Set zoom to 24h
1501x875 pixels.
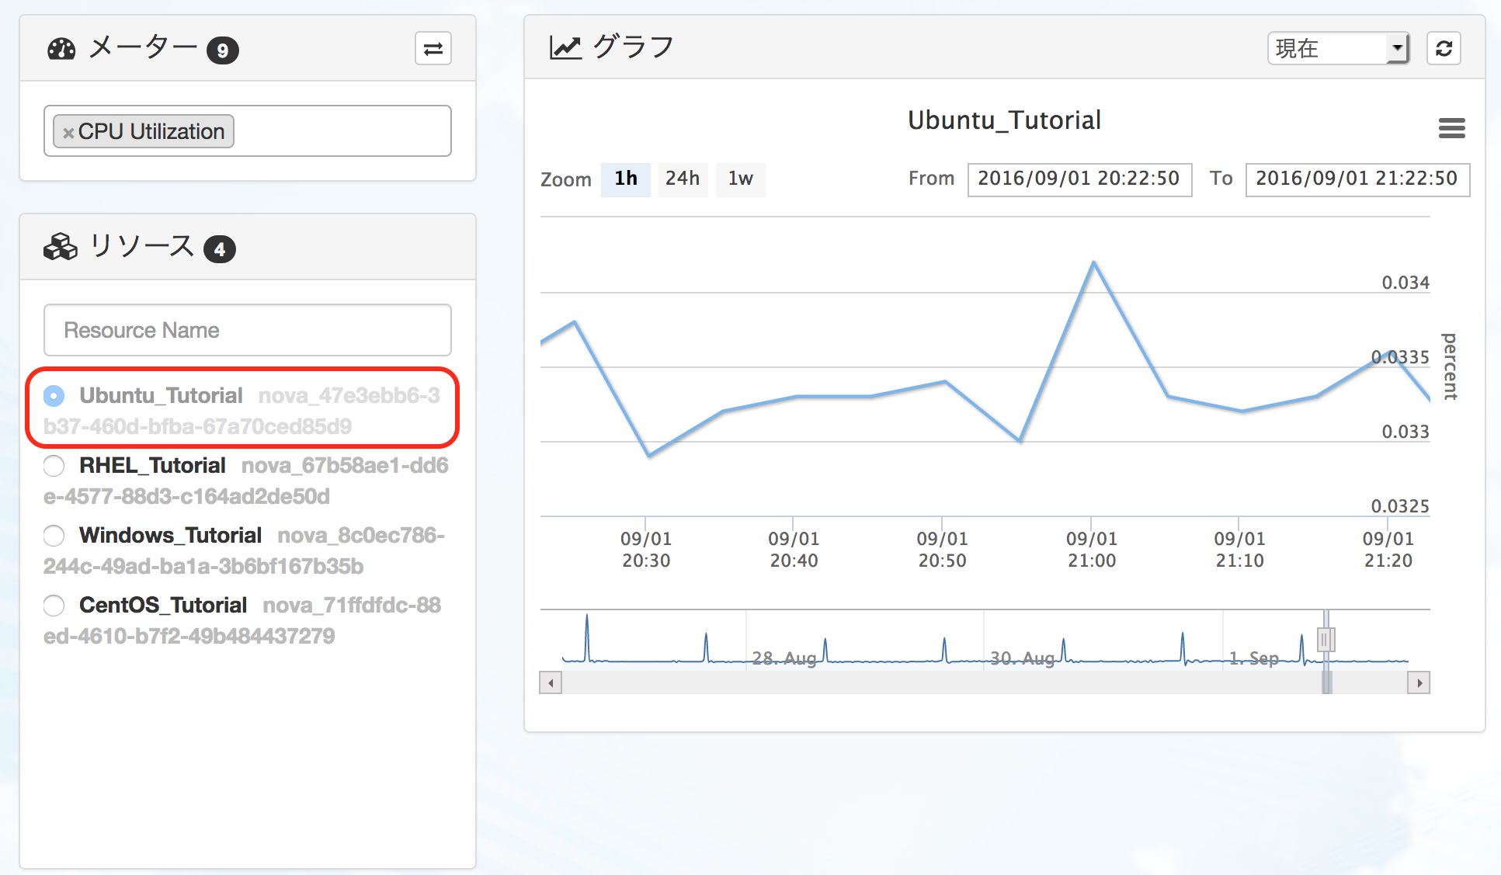tap(683, 179)
